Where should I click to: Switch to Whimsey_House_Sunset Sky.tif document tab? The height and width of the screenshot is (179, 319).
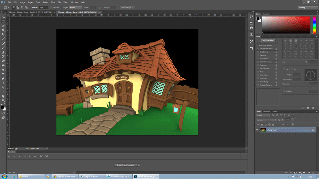point(30,12)
